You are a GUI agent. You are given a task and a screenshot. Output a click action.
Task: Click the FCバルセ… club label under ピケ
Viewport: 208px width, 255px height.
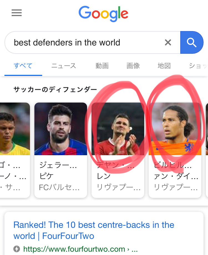pos(59,187)
